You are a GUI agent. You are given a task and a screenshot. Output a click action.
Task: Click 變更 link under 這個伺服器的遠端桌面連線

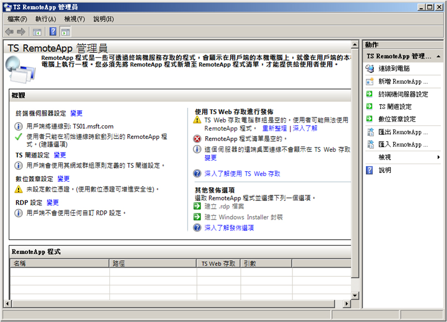(211, 157)
